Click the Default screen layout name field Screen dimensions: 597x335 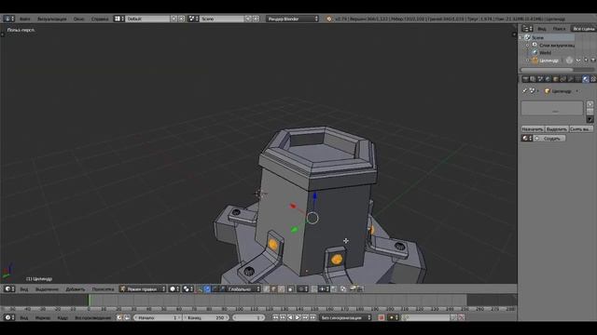click(x=147, y=19)
